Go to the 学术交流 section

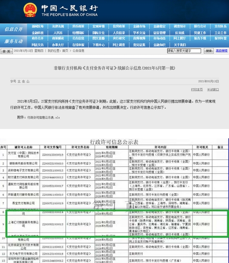[139, 33]
